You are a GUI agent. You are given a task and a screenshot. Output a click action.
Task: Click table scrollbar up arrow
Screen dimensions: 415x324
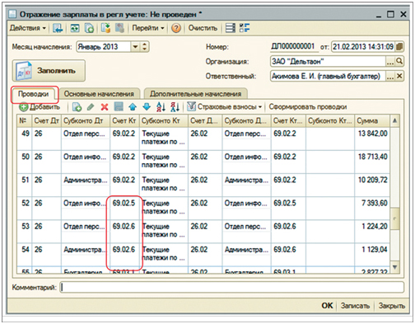pos(394,120)
